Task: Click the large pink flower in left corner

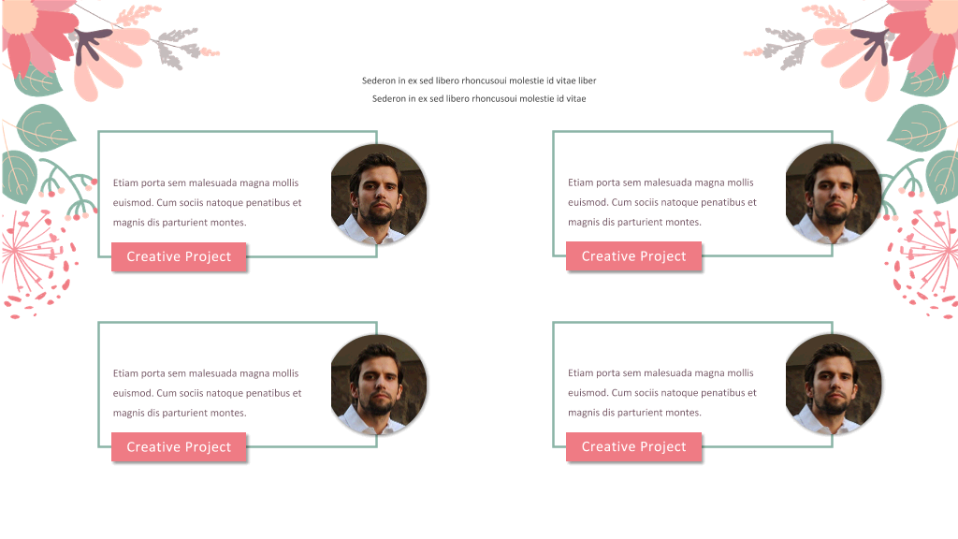Action: pos(36,34)
